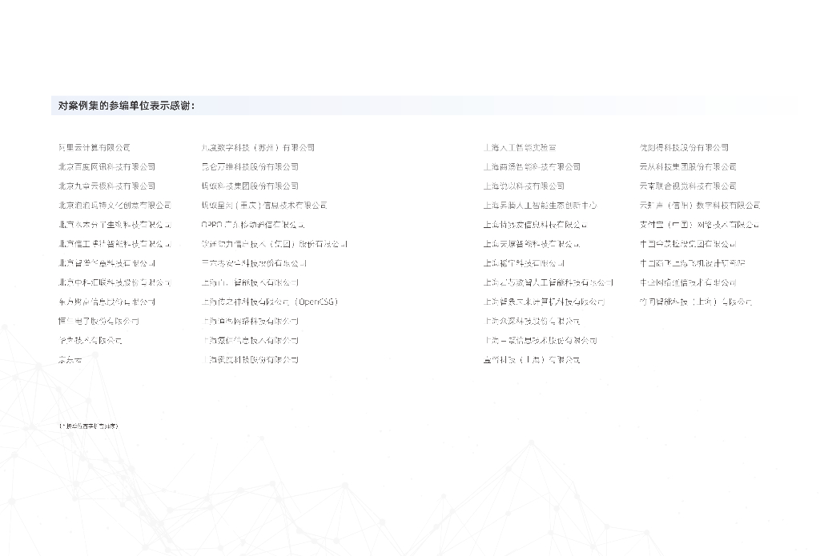Select "上海昇腾人工智能生态创新中心"
The height and width of the screenshot is (556, 820).
[541, 206]
